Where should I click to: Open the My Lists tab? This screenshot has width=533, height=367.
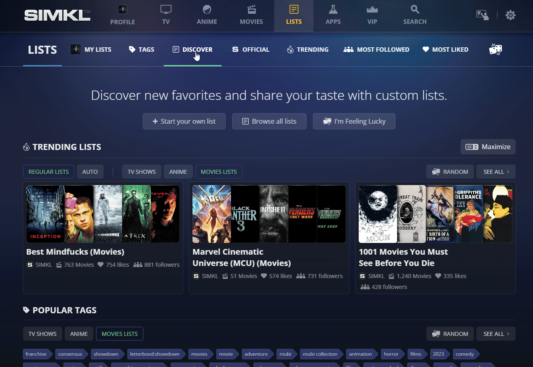[x=91, y=49]
